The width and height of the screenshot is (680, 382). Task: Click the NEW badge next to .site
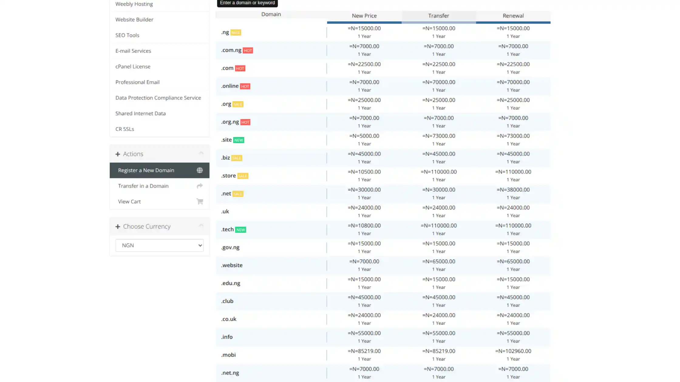pos(239,140)
